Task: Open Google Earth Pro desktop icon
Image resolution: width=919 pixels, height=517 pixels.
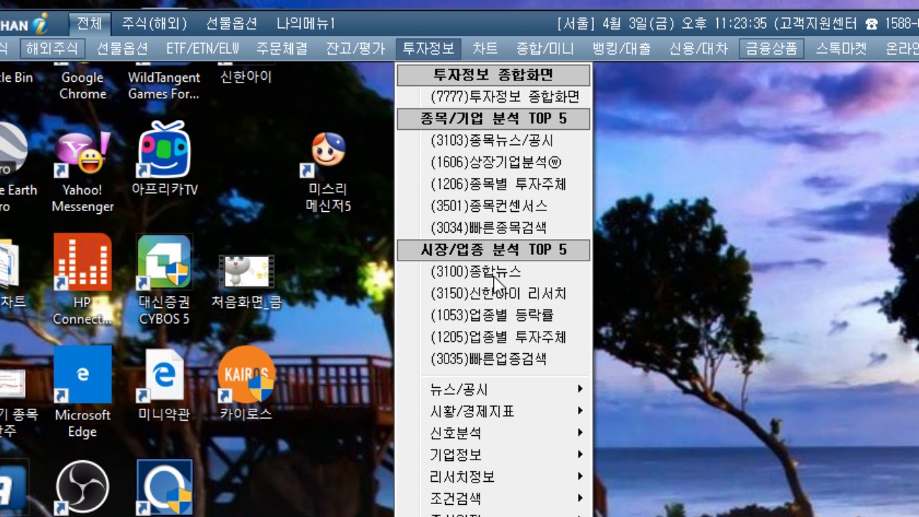Action: (x=13, y=167)
